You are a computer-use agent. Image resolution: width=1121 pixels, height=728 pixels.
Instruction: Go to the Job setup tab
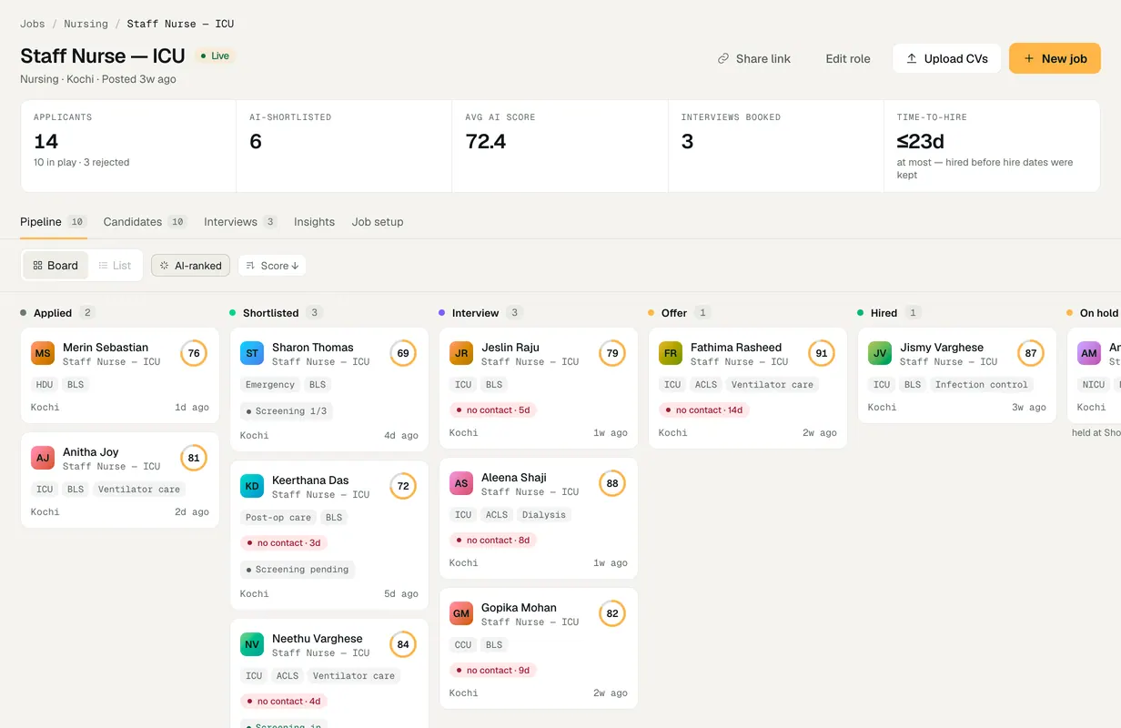[x=378, y=222]
